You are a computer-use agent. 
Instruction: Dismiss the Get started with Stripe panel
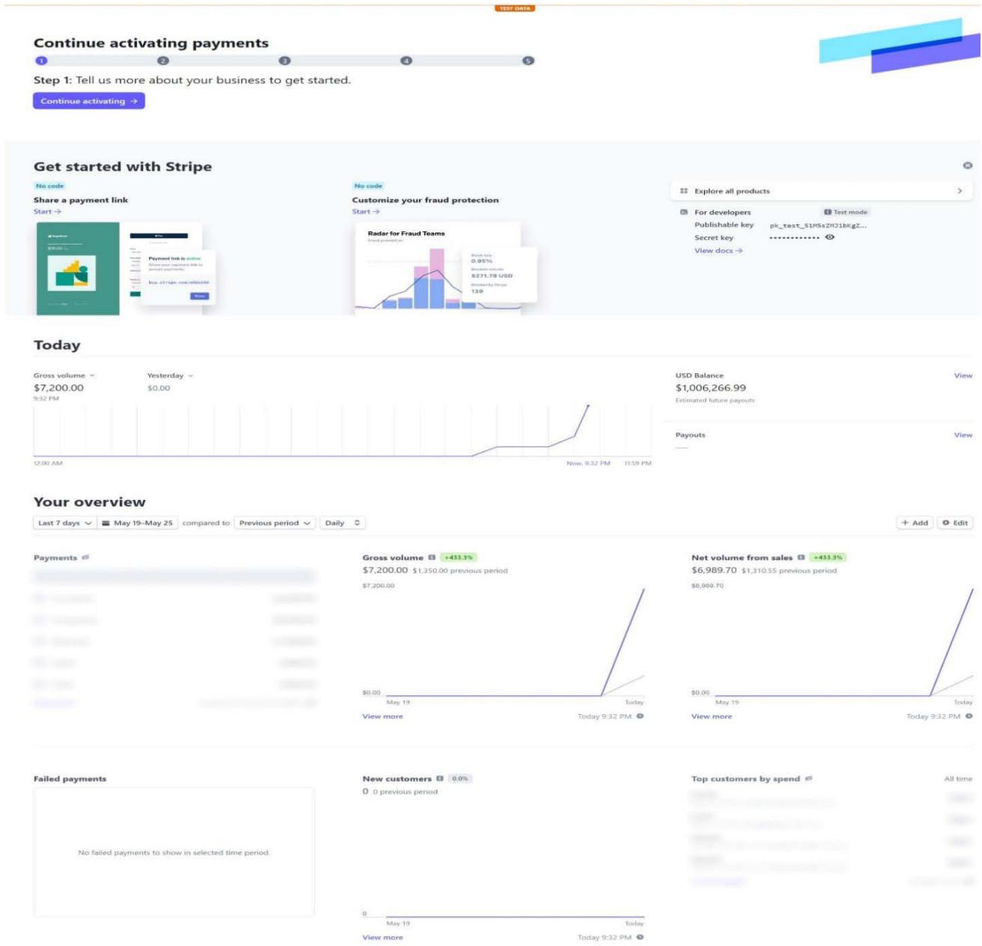tap(967, 165)
